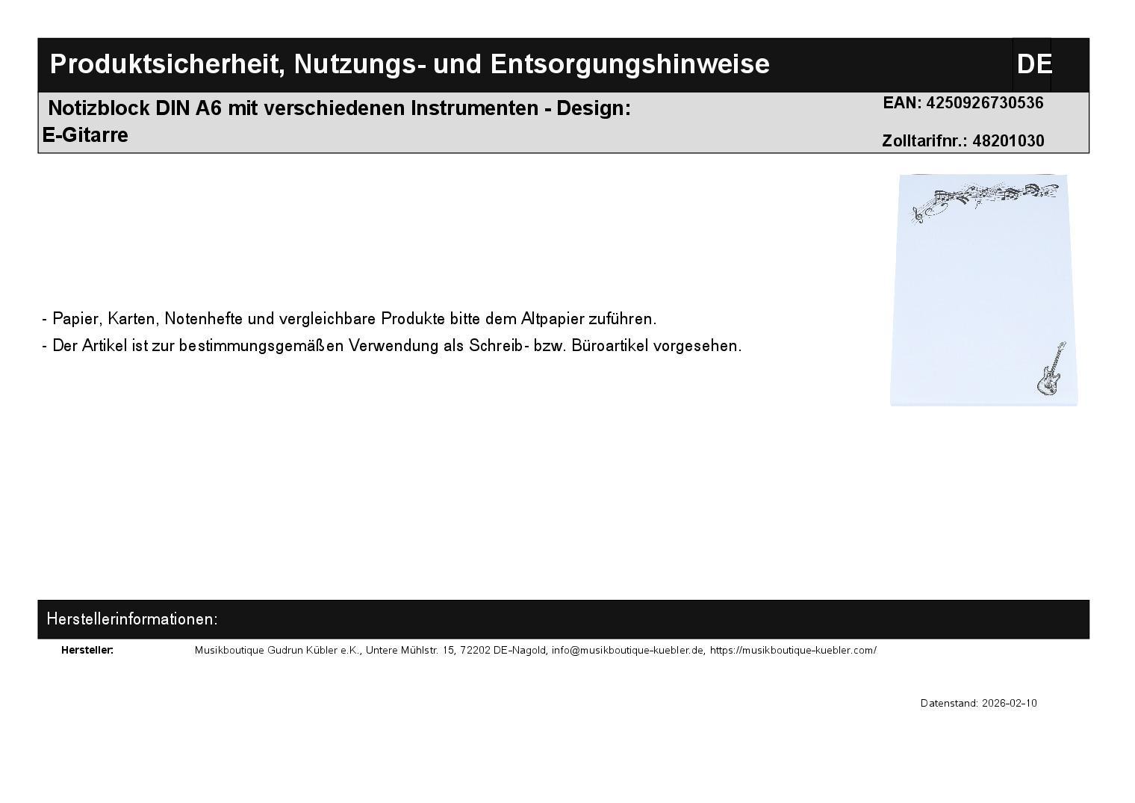
Task: Select the Musikboutique Gudrun Kübler e.K. name
Action: (x=277, y=651)
